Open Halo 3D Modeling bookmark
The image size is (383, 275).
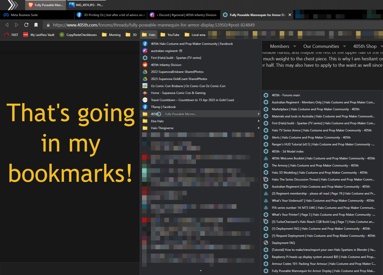click(322, 172)
